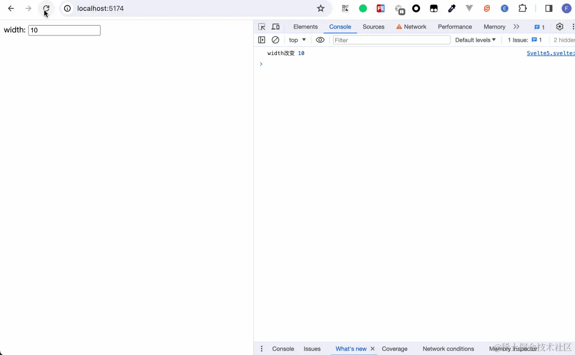Toggle device toolbar emulation mode

(x=275, y=27)
